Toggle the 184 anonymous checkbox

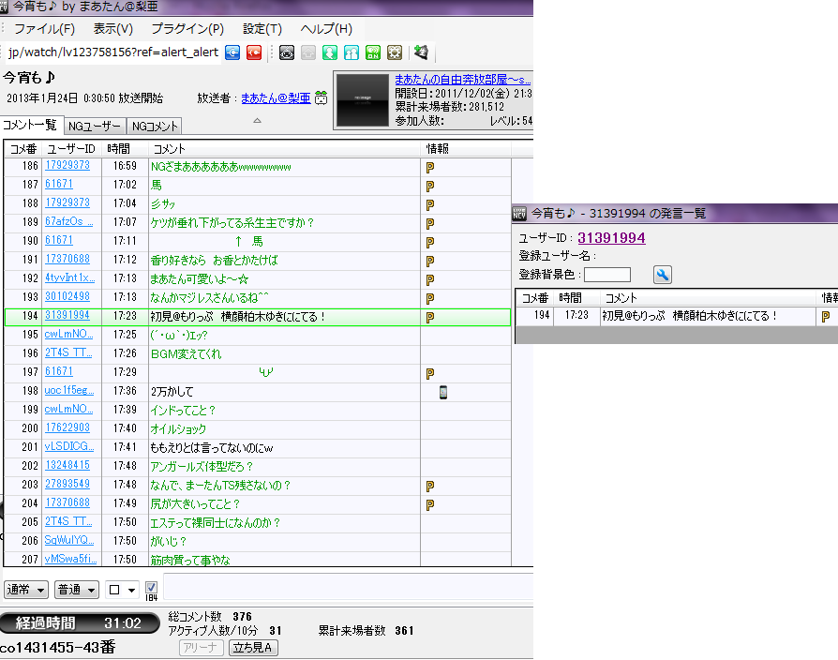(x=151, y=587)
